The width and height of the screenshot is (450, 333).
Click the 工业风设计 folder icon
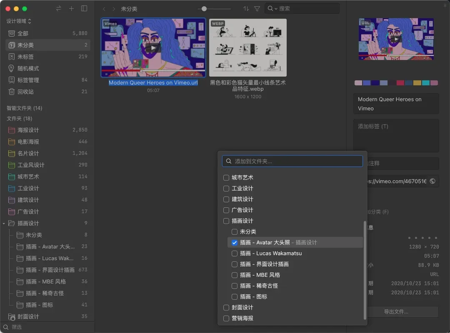coord(12,165)
